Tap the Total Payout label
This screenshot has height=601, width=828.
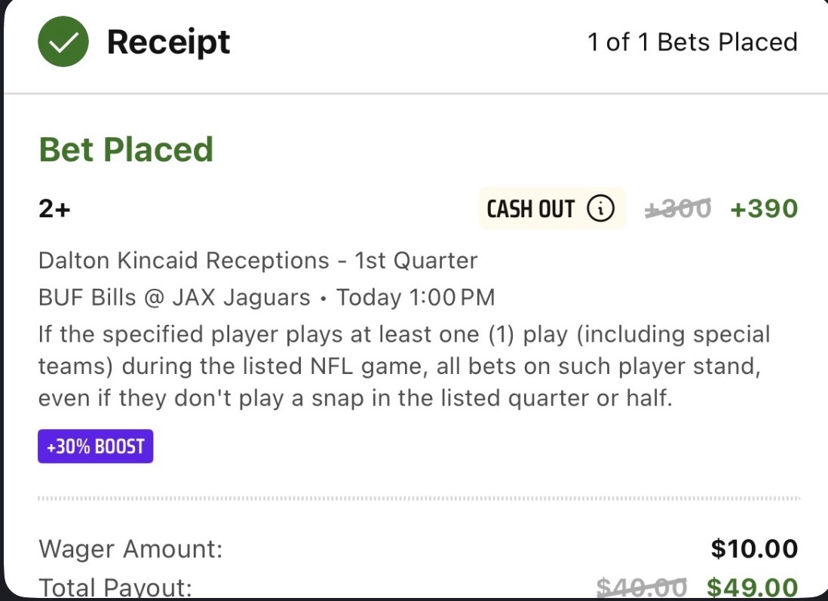tap(115, 587)
